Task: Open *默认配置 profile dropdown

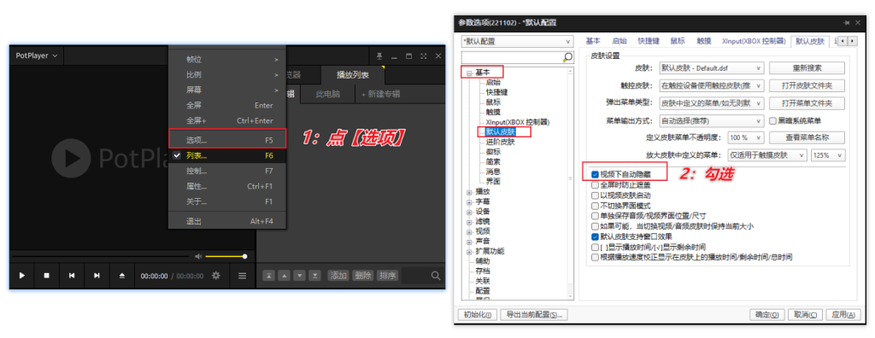Action: click(x=517, y=41)
